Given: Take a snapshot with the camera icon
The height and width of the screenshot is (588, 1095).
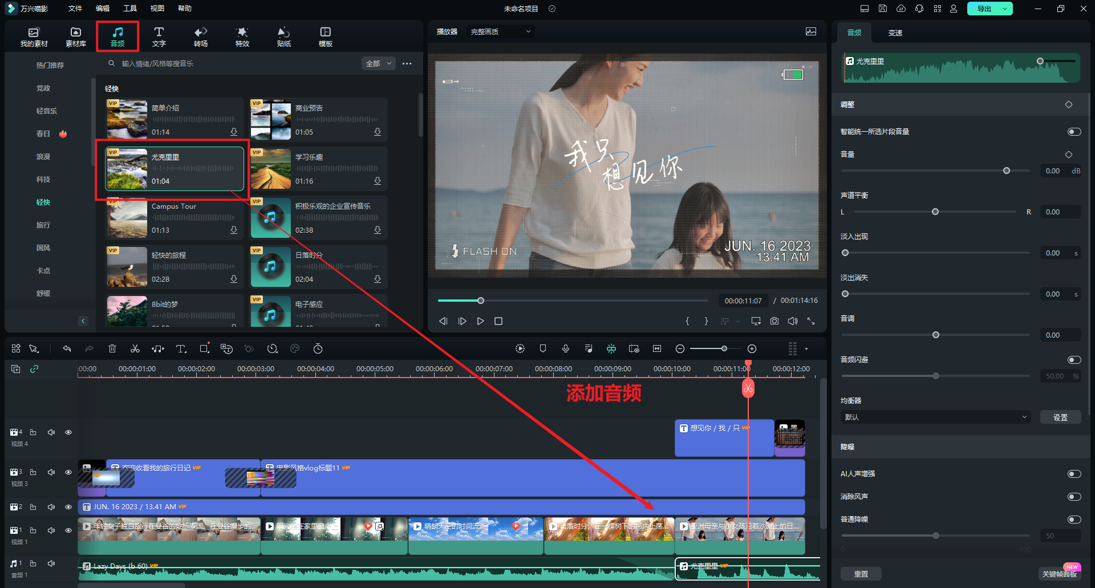Looking at the screenshot, I should coord(774,321).
